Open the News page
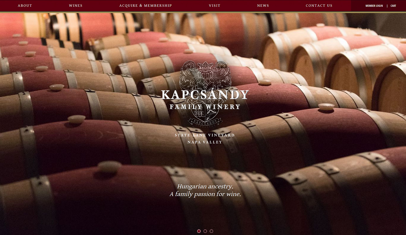Screen dimensions: 406x235 (x=263, y=6)
